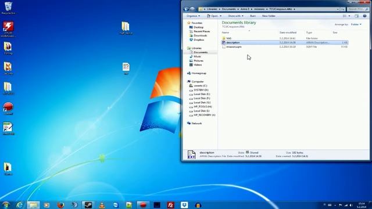Open the Organize menu
372x209 pixels.
click(x=193, y=16)
